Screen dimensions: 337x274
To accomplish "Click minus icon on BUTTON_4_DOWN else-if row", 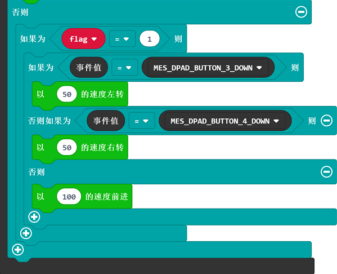I will (326, 121).
